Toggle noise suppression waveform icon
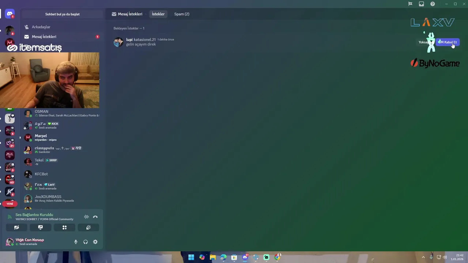This screenshot has width=468, height=263. point(86,217)
